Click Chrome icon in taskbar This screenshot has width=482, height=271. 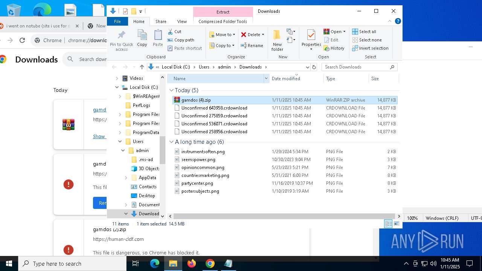[210, 263]
